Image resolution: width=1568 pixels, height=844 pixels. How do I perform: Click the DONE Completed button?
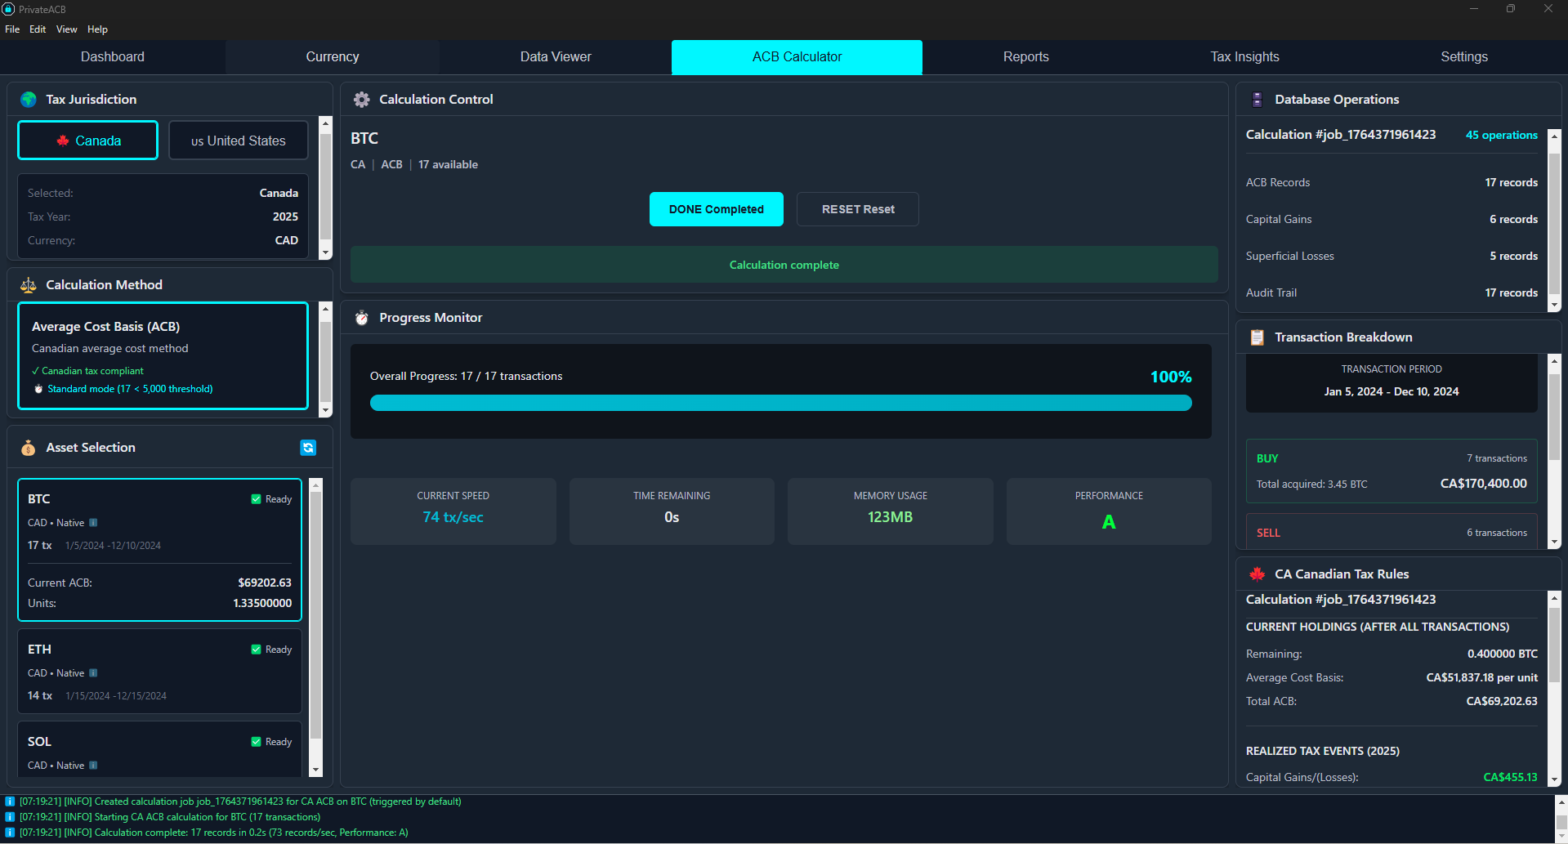[716, 209]
